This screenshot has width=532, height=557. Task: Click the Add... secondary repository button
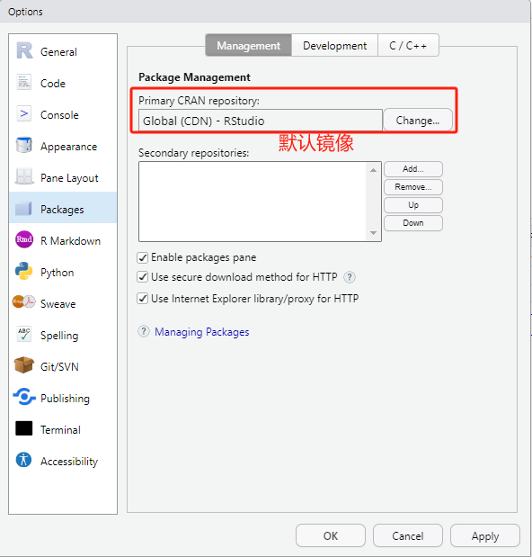click(x=413, y=169)
